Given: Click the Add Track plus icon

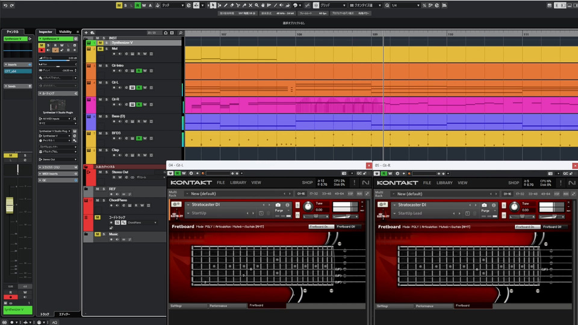Looking at the screenshot, I should point(86,32).
